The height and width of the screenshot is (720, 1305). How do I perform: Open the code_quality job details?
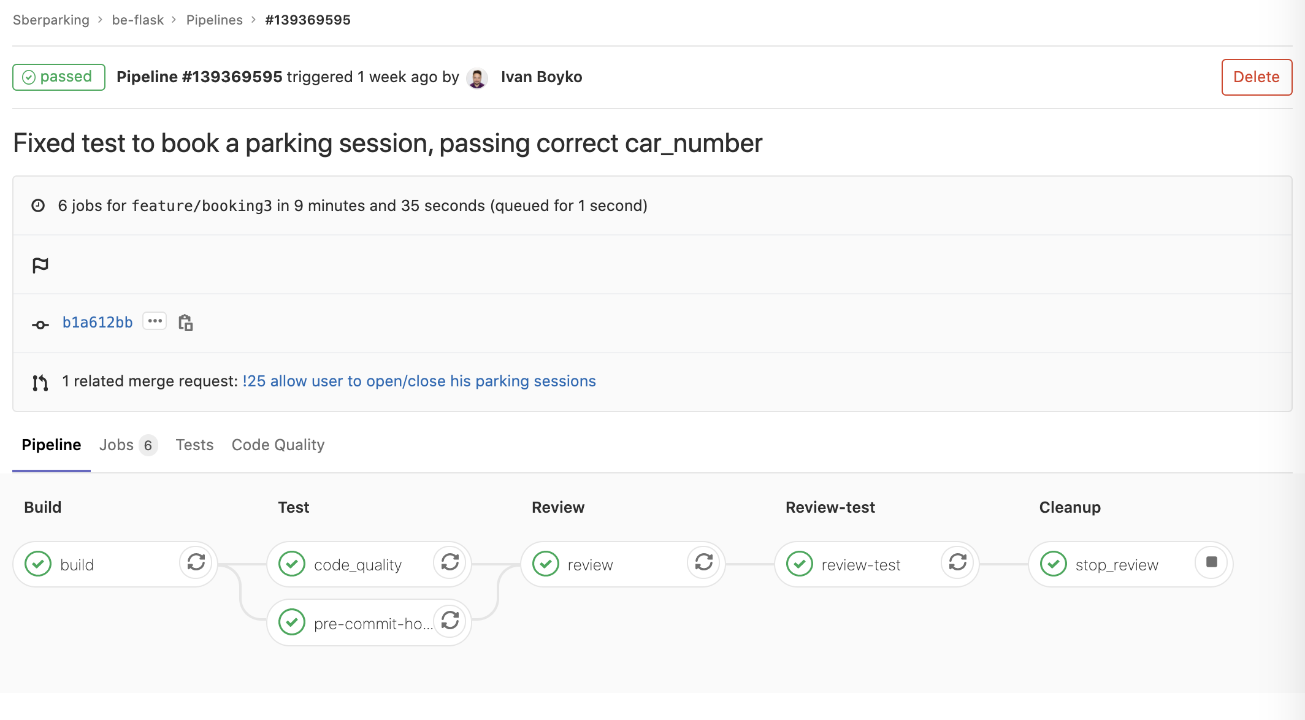coord(357,565)
